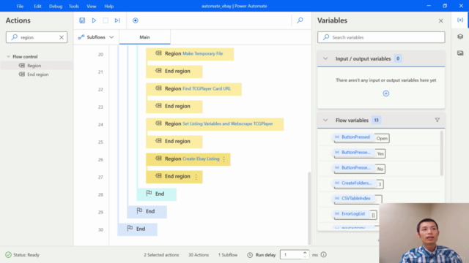Image resolution: width=469 pixels, height=263 pixels.
Task: Click the 1 Subflow status text
Action: [x=228, y=255]
